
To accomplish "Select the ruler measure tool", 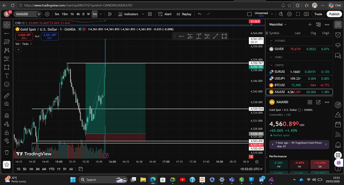I will (x=7, y=96).
